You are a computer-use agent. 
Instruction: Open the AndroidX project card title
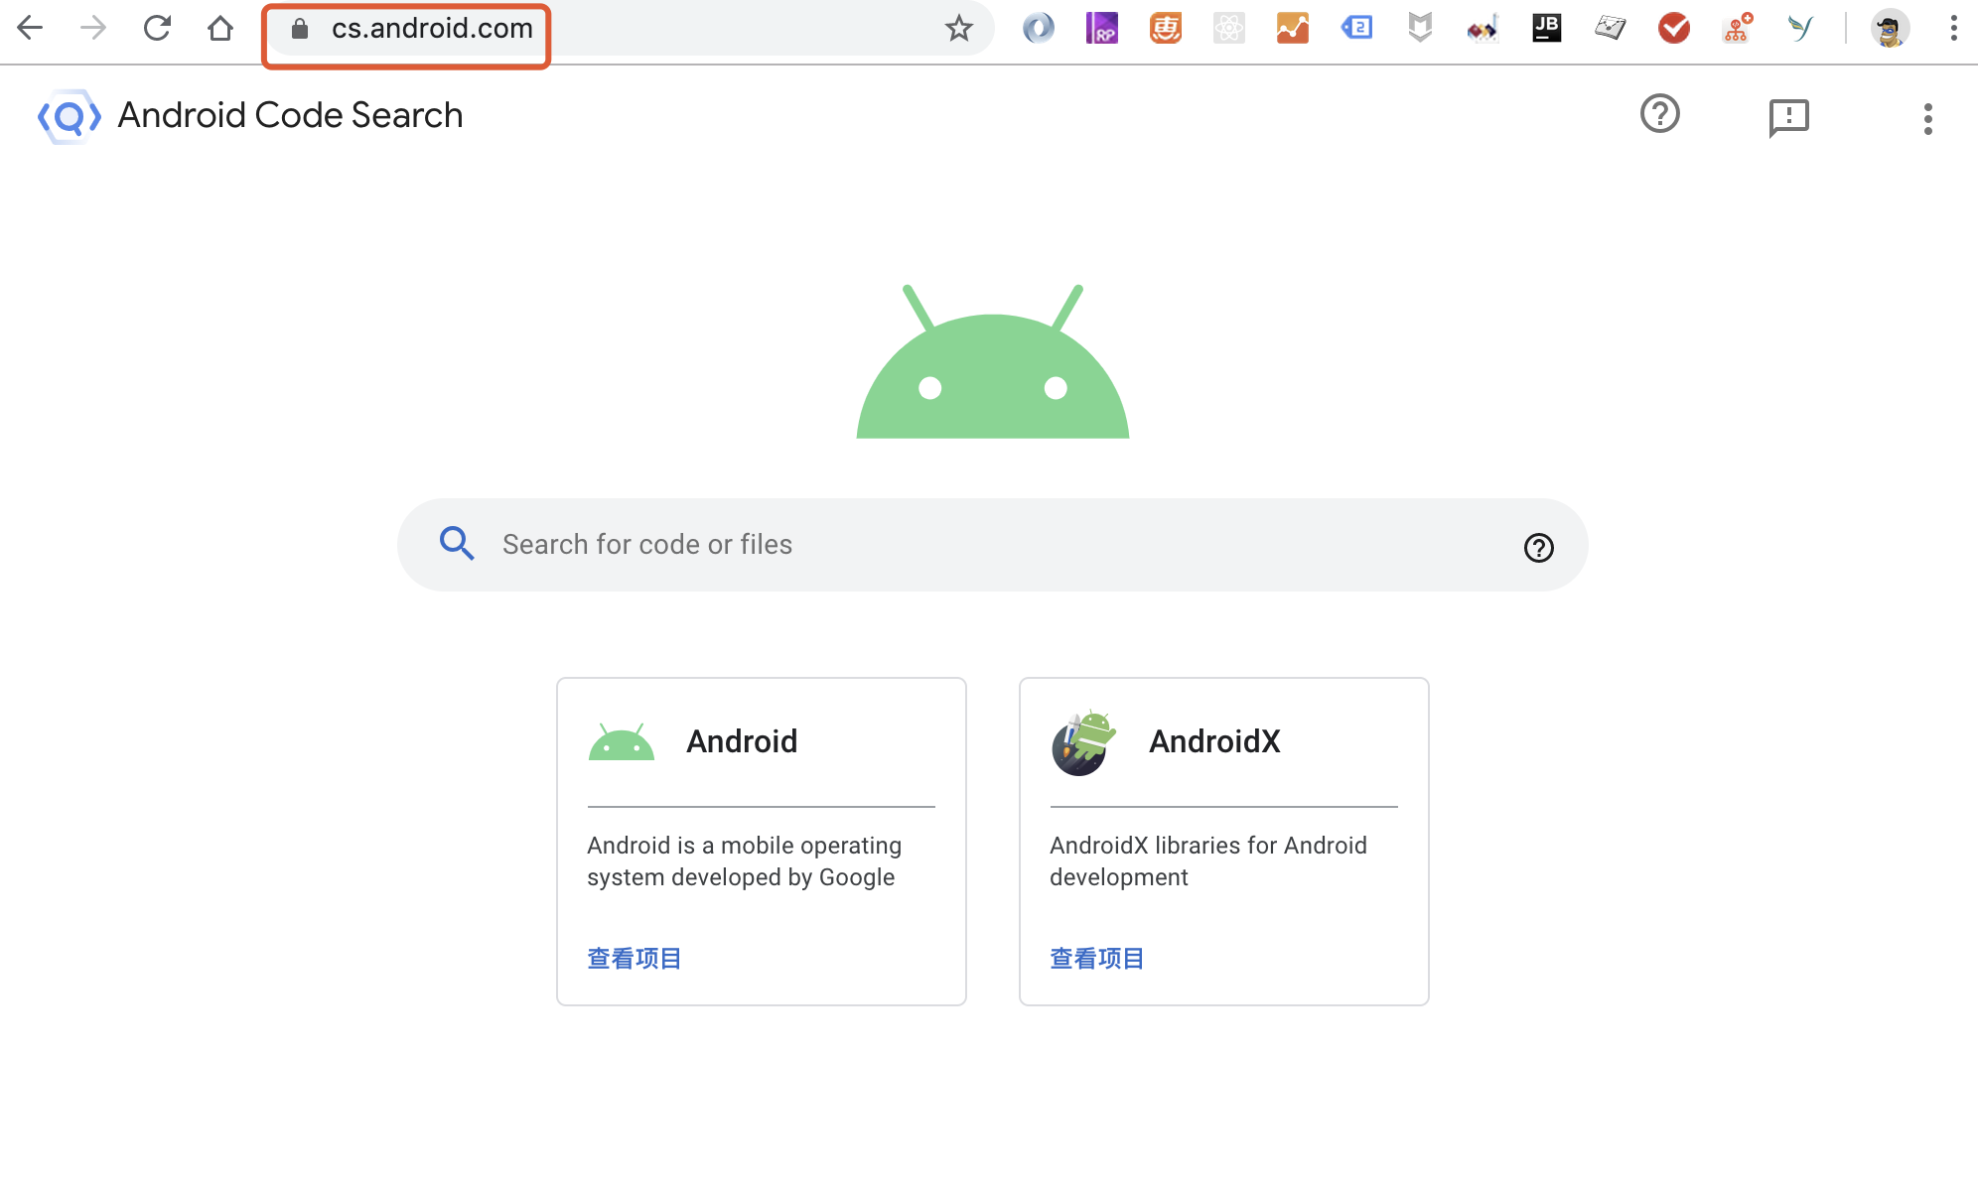pyautogui.click(x=1214, y=741)
